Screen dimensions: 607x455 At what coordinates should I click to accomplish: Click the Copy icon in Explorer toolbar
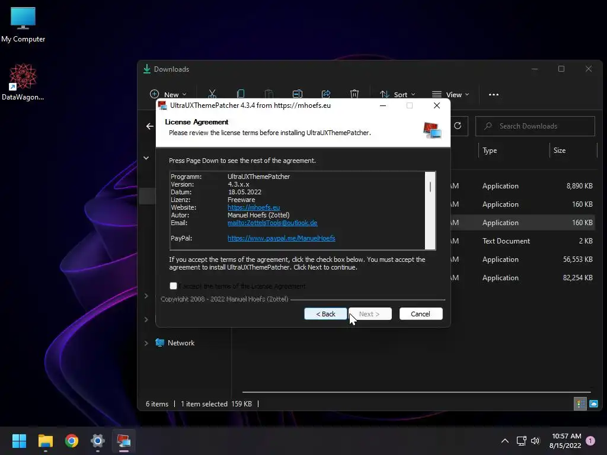[241, 94]
